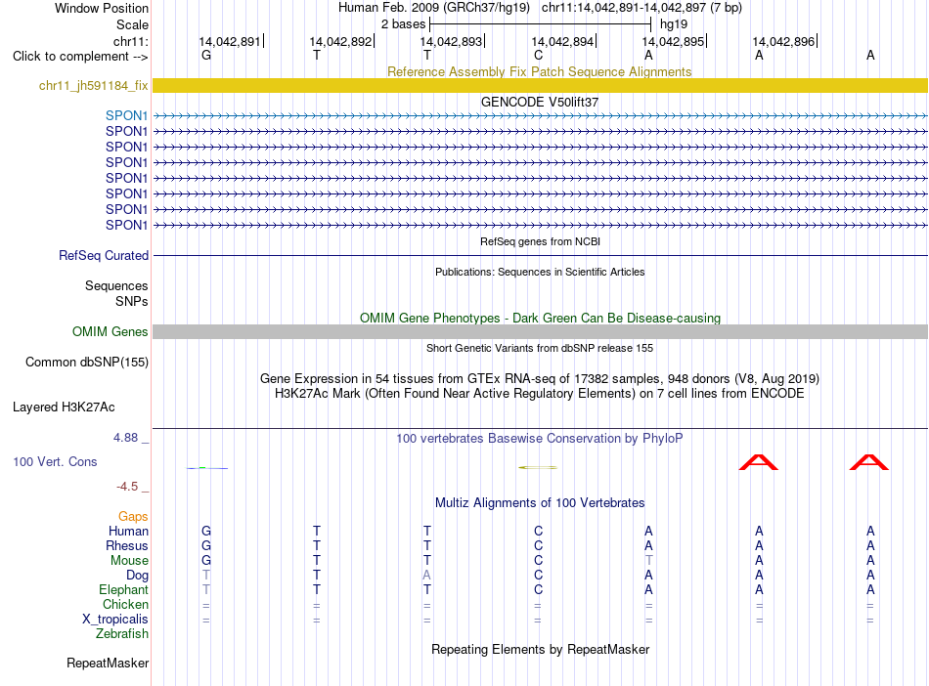This screenshot has width=929, height=686.
Task: Click the chr11:14,042,891-14,042,897 (7 bp) header text
Action: pyautogui.click(x=641, y=8)
